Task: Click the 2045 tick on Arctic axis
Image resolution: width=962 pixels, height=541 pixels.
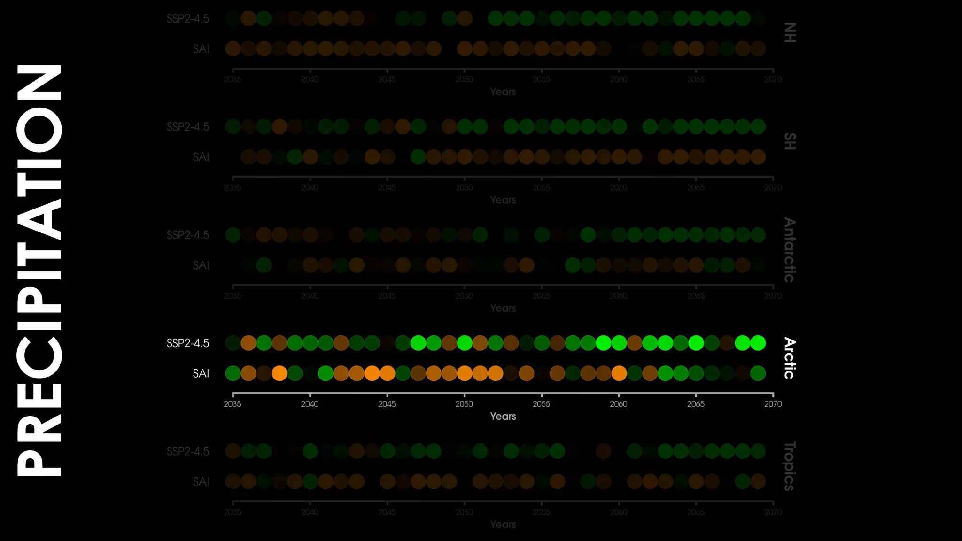Action: click(387, 404)
